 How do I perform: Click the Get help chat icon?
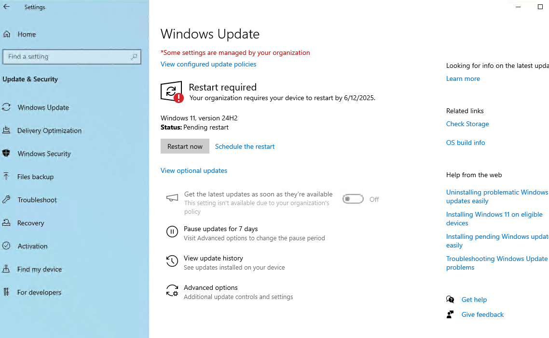click(x=450, y=299)
